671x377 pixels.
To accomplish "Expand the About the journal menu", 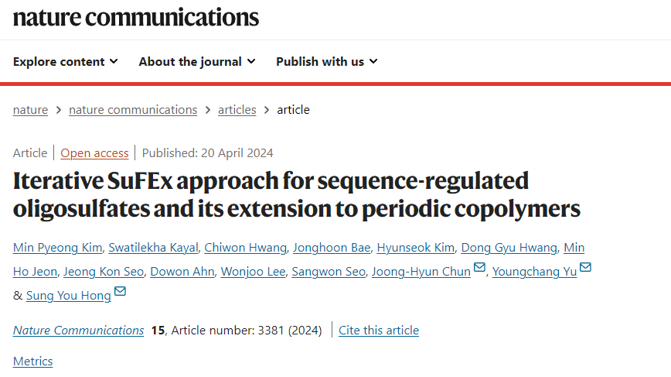I will click(197, 62).
